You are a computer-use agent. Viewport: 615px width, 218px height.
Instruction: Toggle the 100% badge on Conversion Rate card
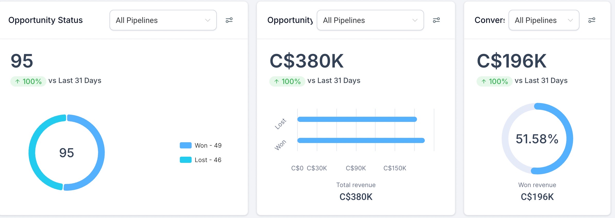[x=494, y=81]
